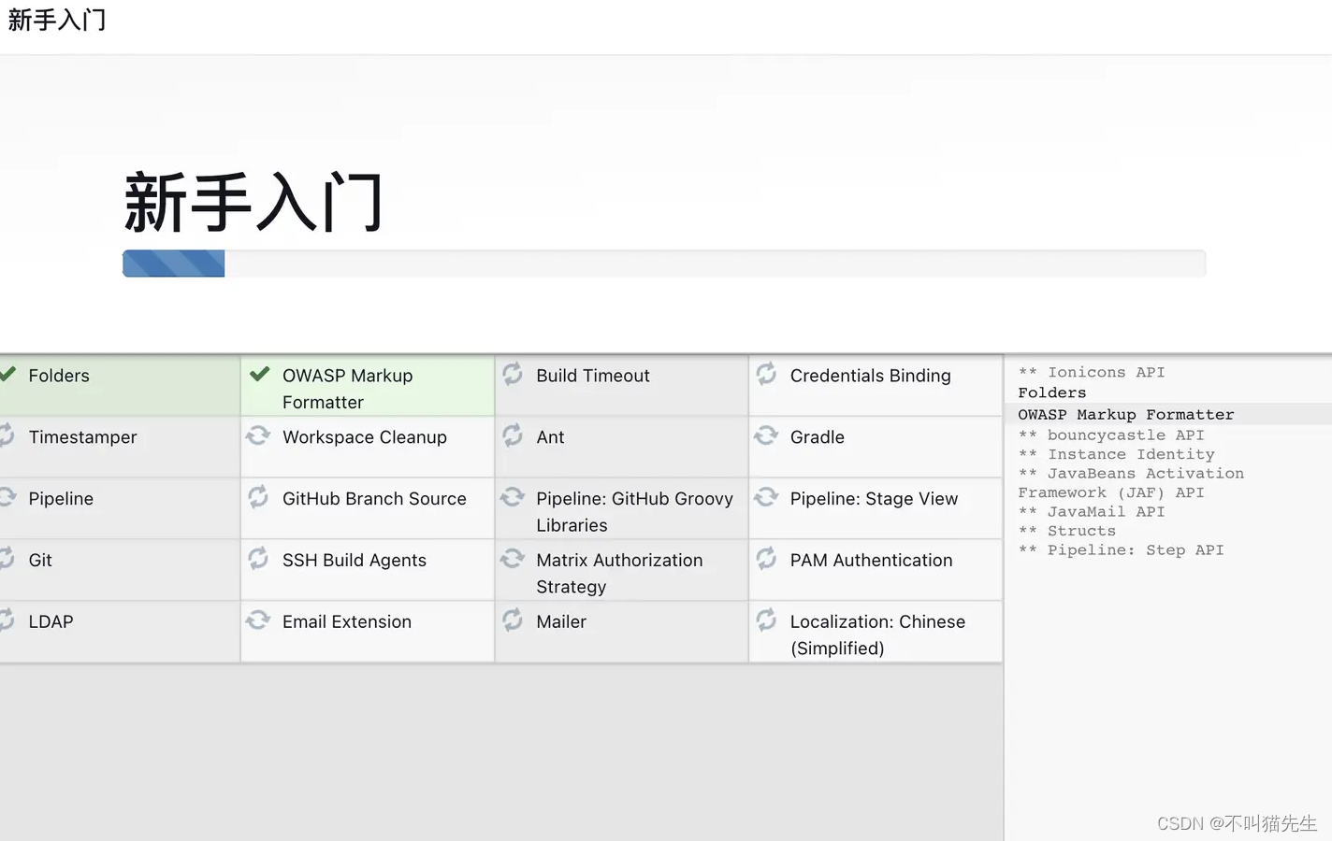
Task: Click the checkmark icon next to OWASP Markup Formatter
Action: click(259, 375)
